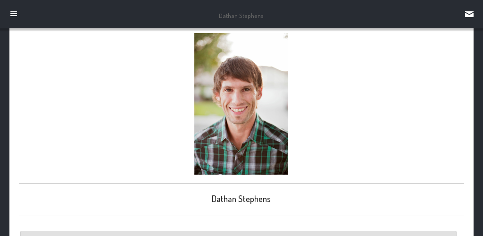
Task: Click the dark left page margin
Action: (x=5, y=132)
